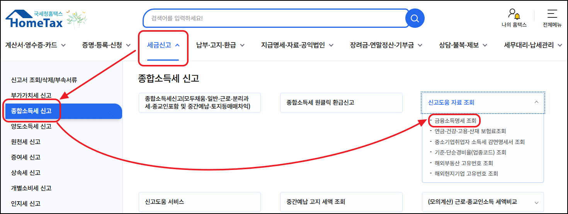The image size is (568, 214).
Task: Select 신고서 조회/삭제/부속서류 in sidebar
Action: (x=44, y=80)
